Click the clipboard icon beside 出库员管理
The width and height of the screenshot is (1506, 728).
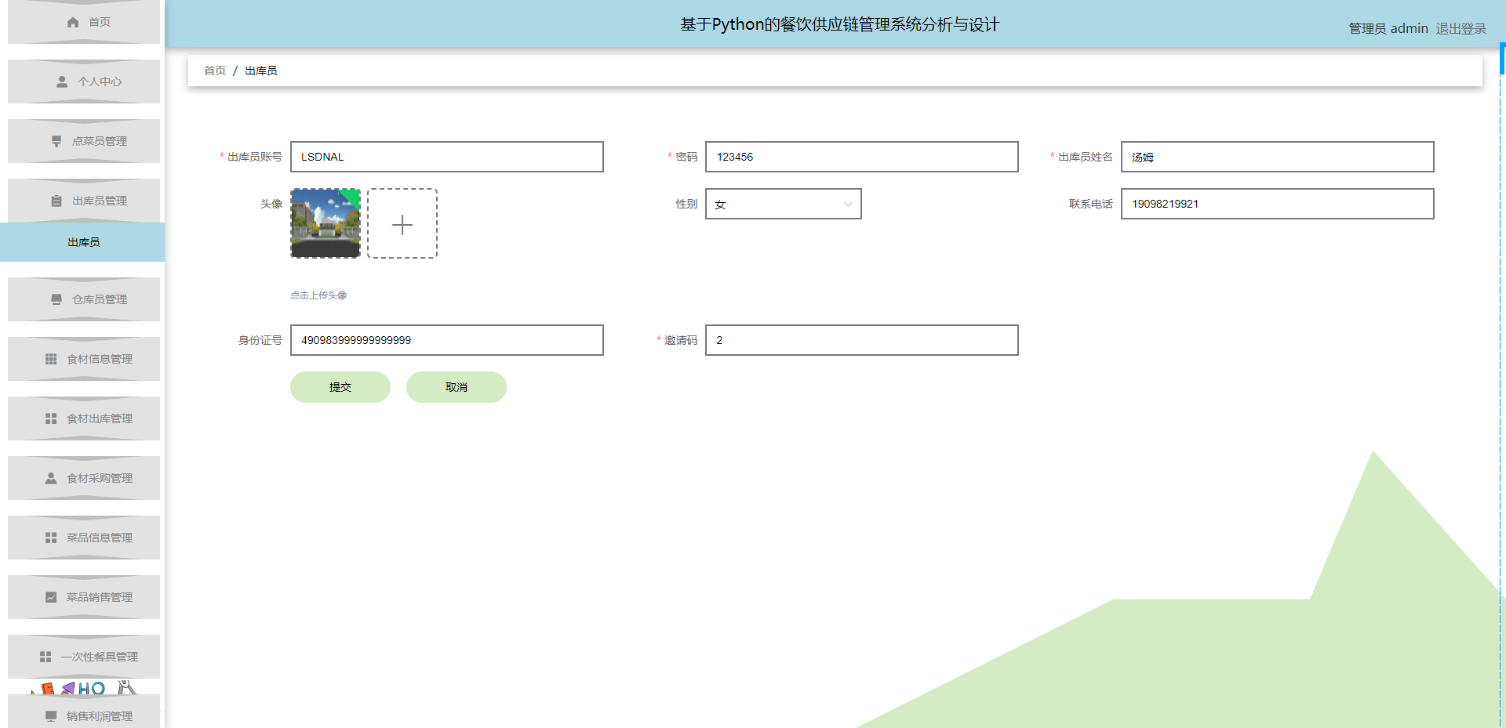(56, 201)
